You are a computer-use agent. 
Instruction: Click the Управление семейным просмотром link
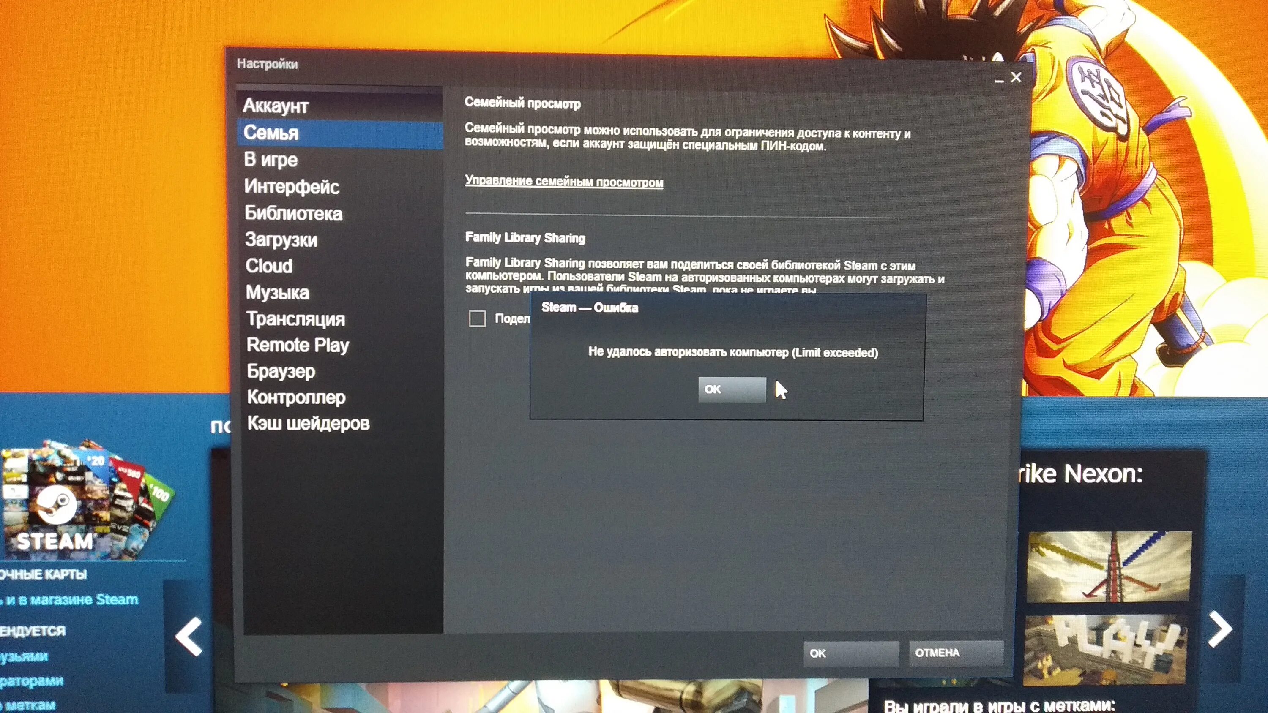(x=563, y=182)
